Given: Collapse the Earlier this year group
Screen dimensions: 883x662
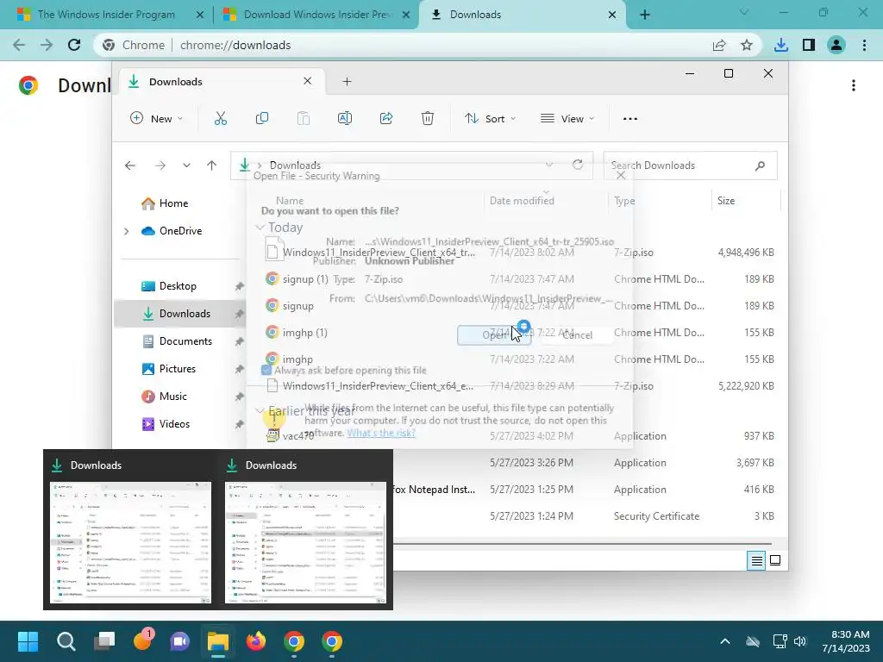Looking at the screenshot, I should [x=260, y=410].
